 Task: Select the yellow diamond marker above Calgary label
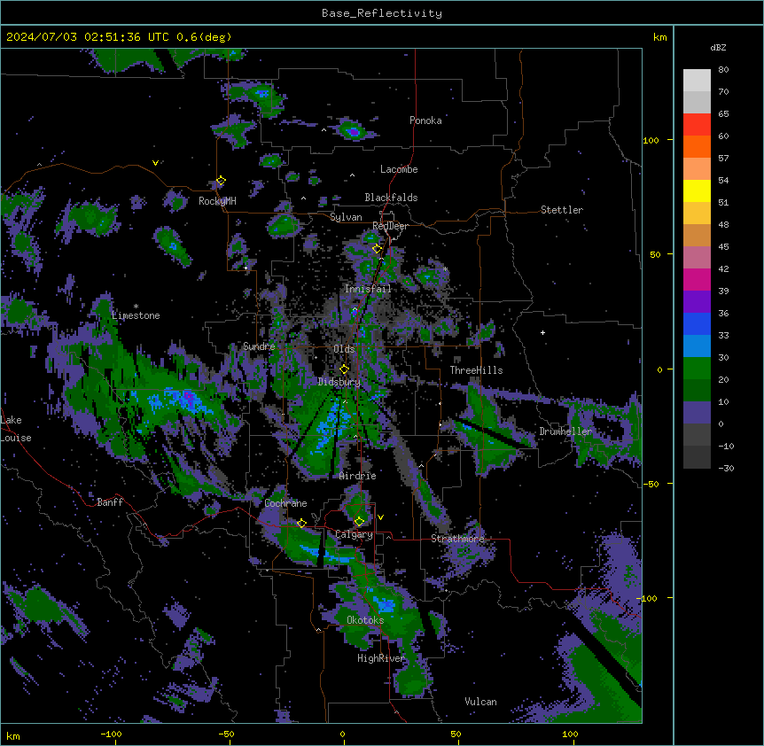359,522
